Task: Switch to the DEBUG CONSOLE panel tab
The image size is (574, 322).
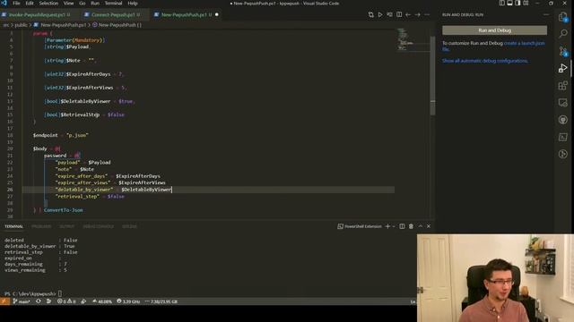Action: click(98, 226)
